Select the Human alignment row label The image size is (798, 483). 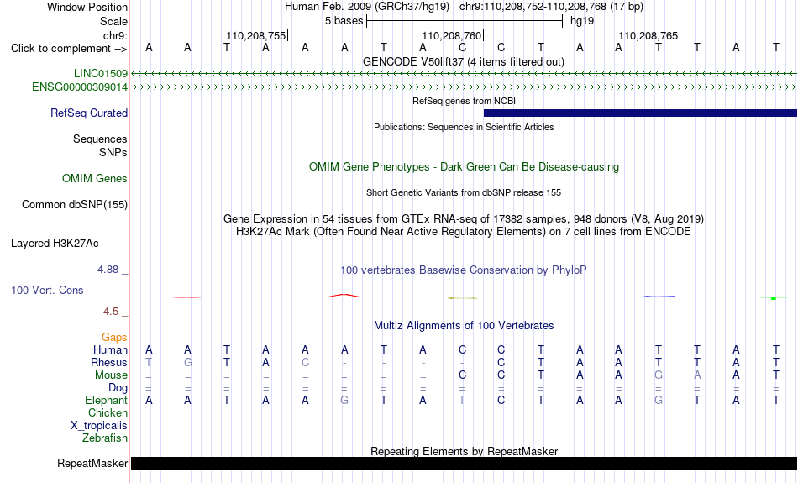pos(110,349)
